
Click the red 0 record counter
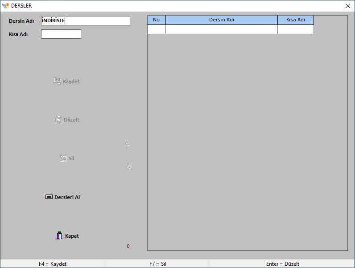click(x=128, y=246)
